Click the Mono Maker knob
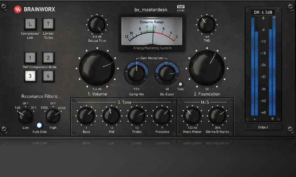This screenshot has height=177, width=296. [x=192, y=116]
